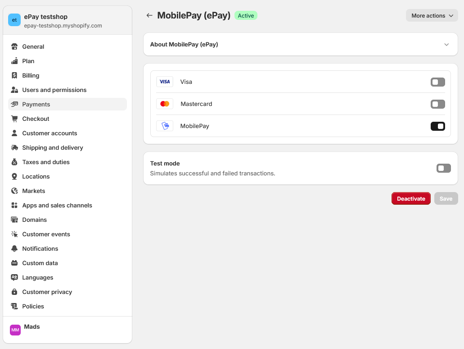Screen dimensions: 464x349
Task: Click the General store icon in sidebar
Action: (14, 46)
